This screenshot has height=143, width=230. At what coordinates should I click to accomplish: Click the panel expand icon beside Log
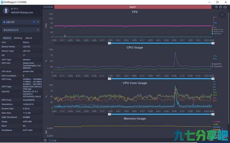coord(45,140)
